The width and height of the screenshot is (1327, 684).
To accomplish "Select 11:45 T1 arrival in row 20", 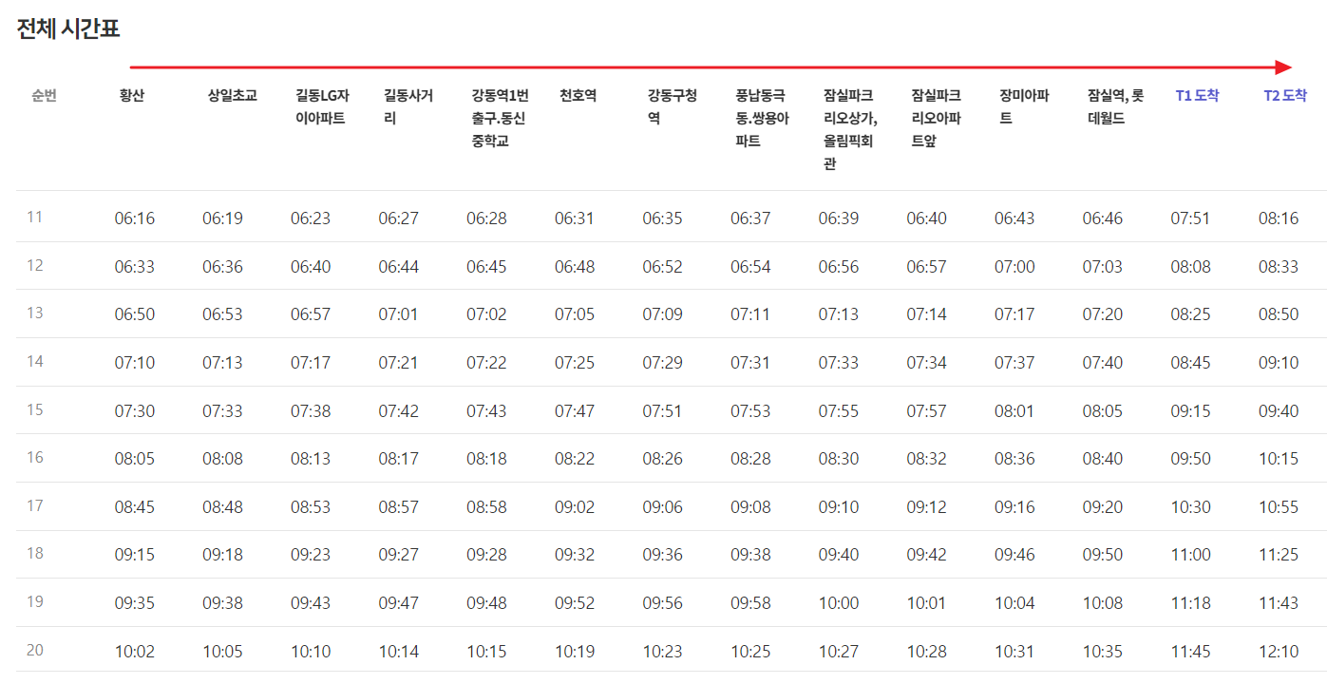I will click(x=1190, y=652).
